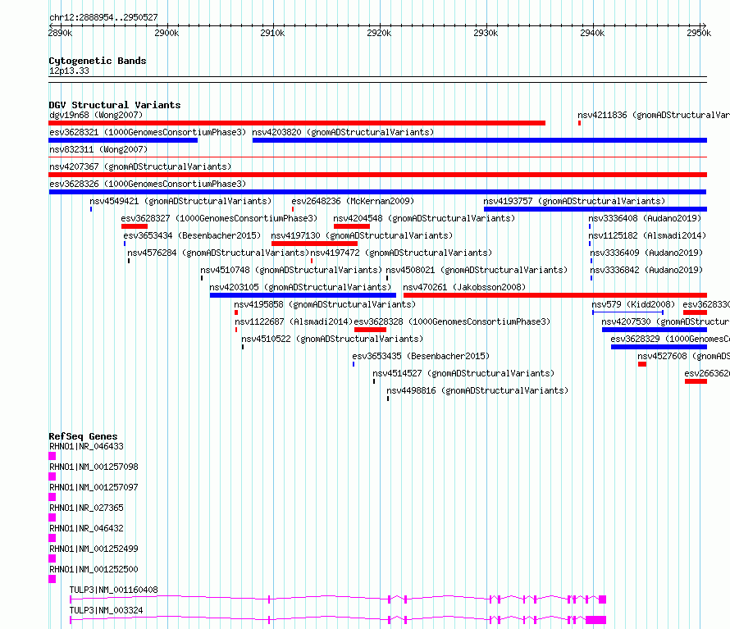
Task: Click nsv4195858 variant label
Action: tap(325, 304)
